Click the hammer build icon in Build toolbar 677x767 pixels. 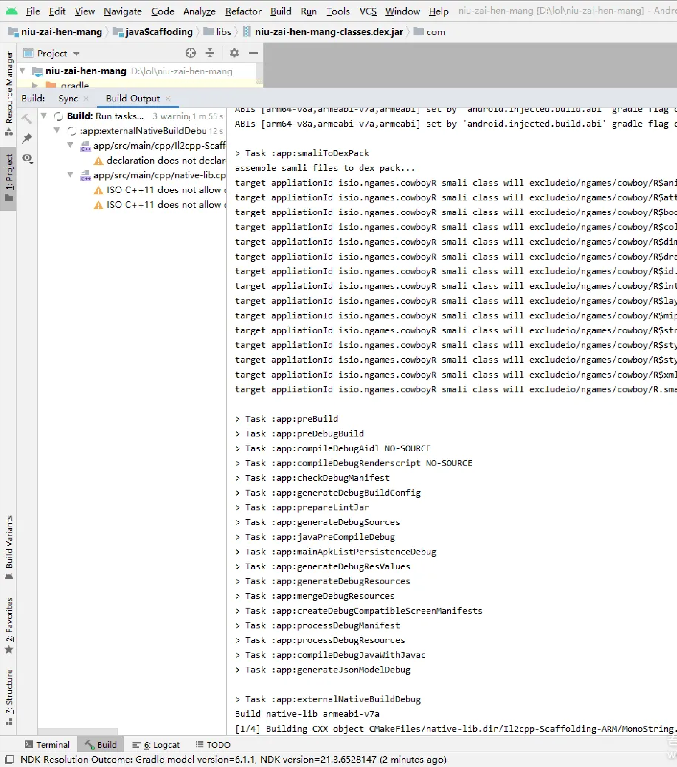27,119
